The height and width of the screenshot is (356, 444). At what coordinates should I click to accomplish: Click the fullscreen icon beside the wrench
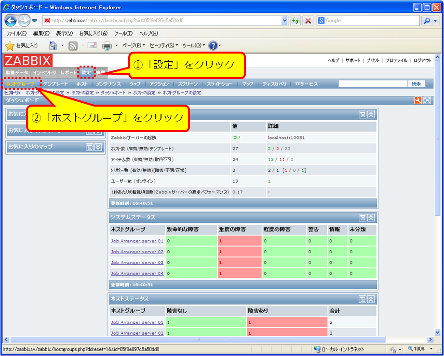click(x=427, y=100)
